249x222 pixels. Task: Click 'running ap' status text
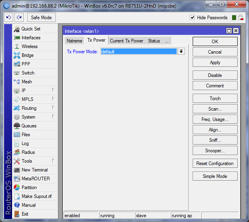(x=182, y=216)
